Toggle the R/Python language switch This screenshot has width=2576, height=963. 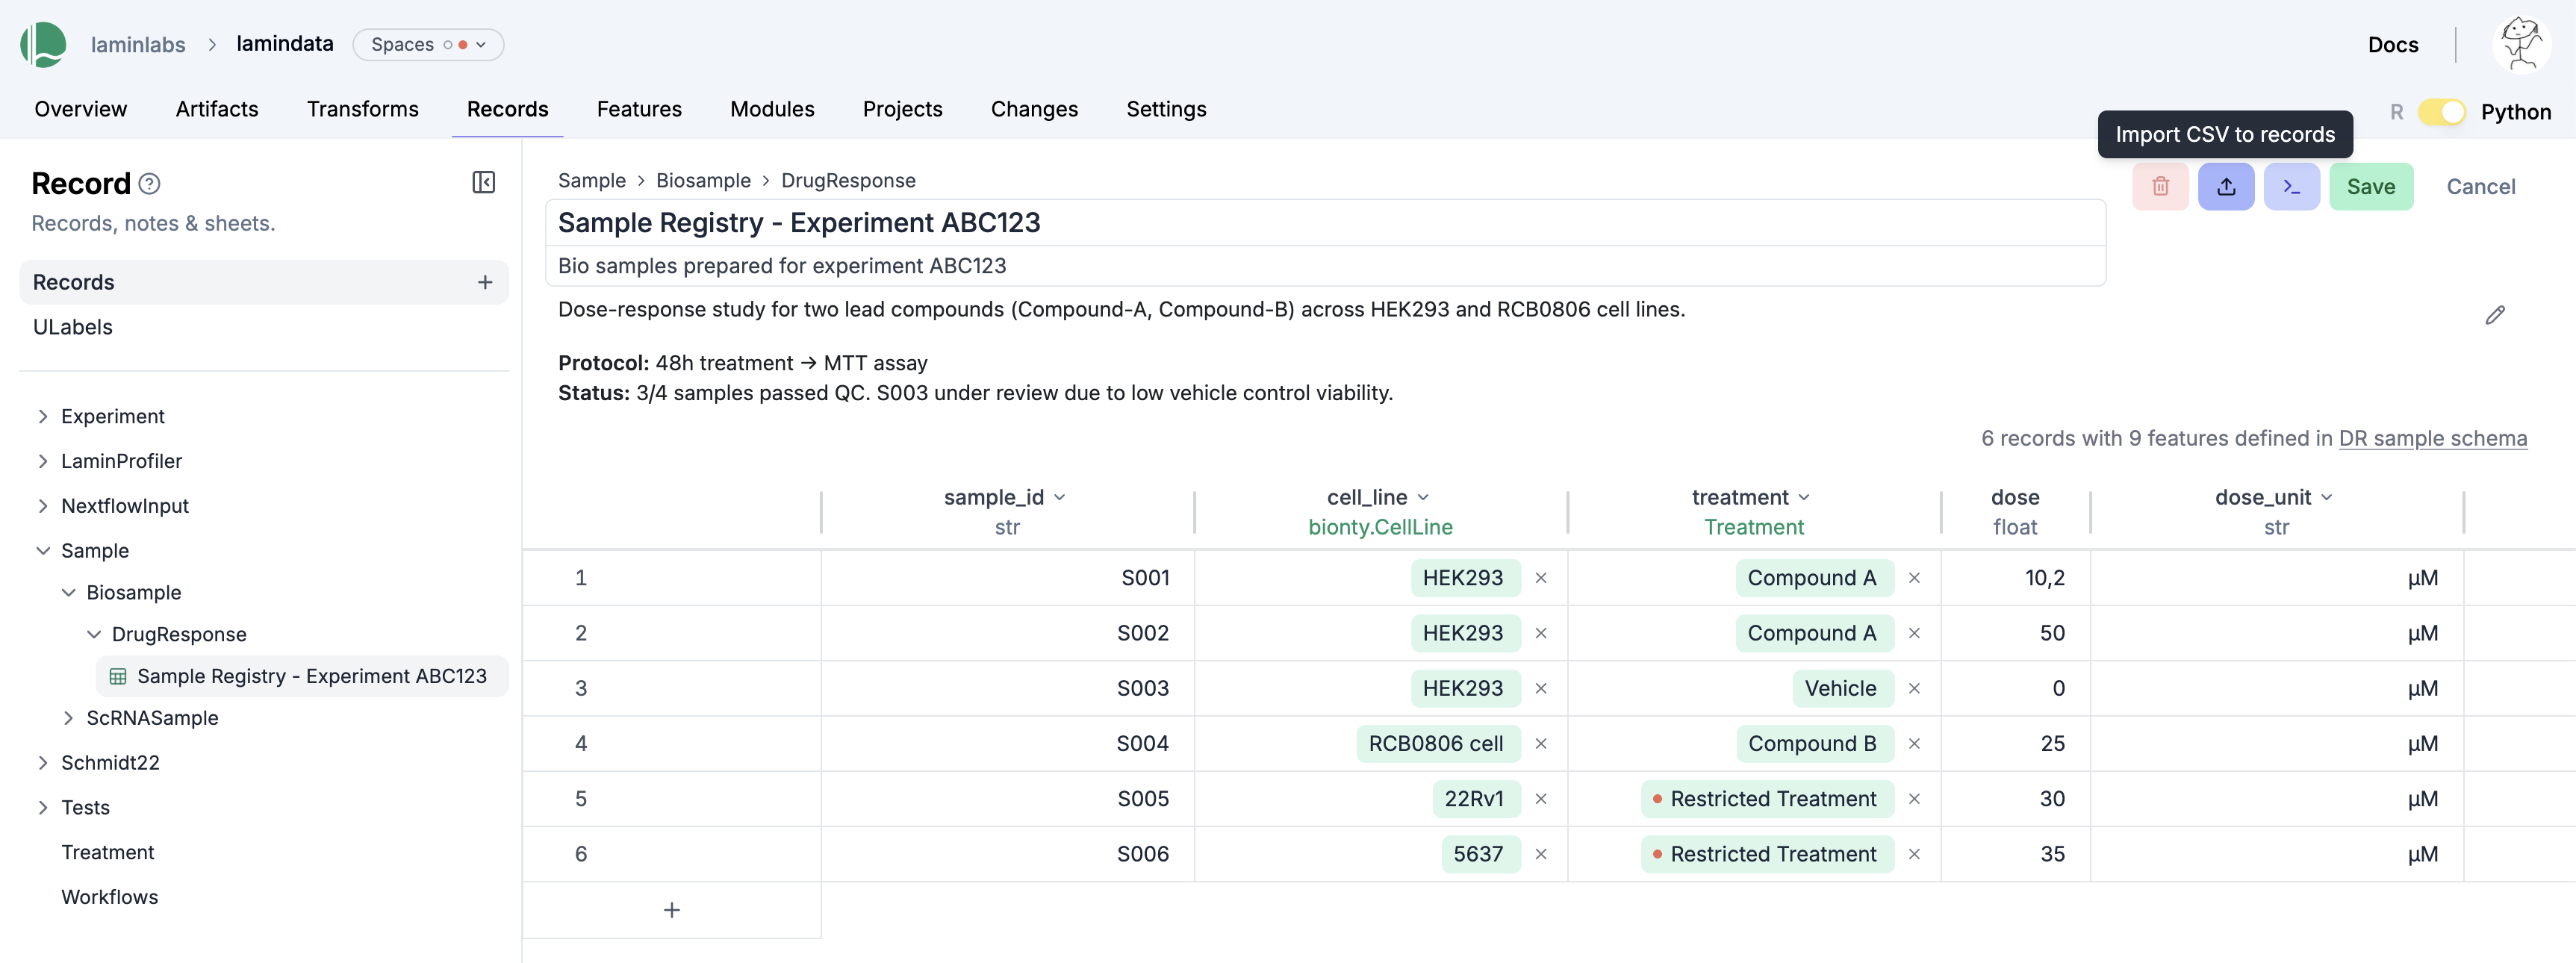pos(2441,112)
